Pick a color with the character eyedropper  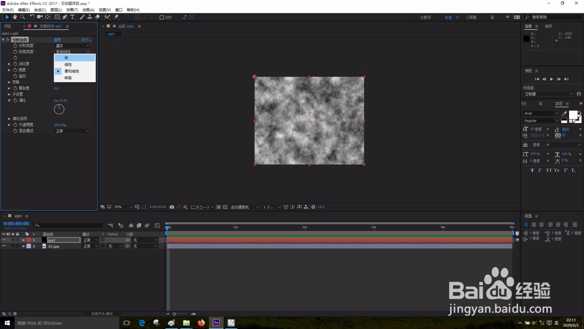click(x=564, y=113)
